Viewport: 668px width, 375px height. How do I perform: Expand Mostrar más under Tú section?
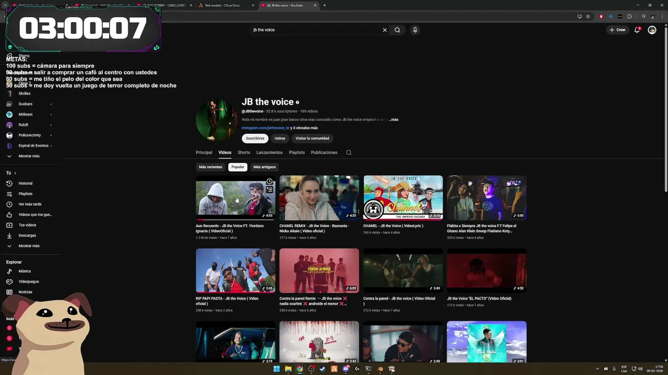[29, 246]
